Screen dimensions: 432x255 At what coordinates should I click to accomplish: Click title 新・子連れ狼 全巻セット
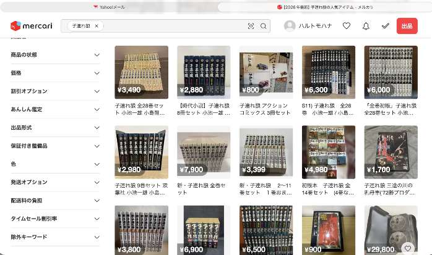coord(201,189)
